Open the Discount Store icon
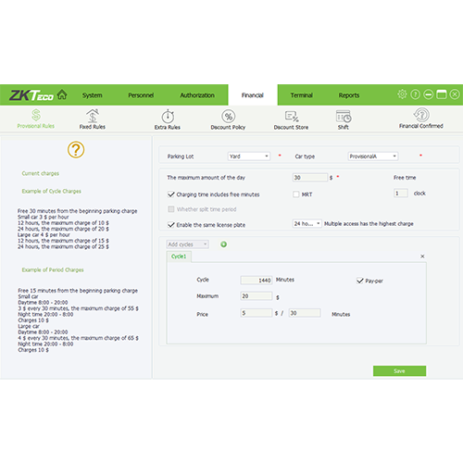 [292, 117]
